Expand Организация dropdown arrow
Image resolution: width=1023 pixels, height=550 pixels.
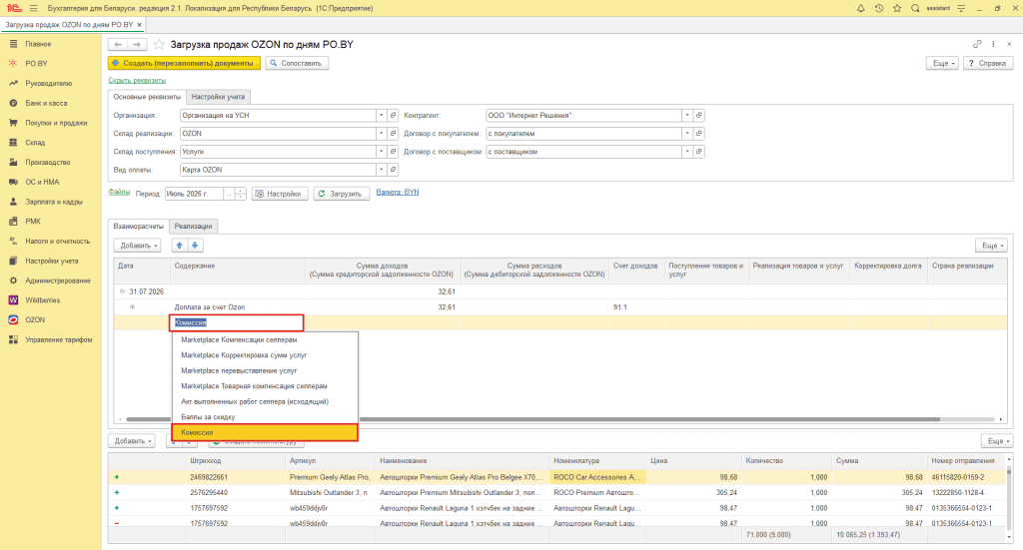coord(381,116)
